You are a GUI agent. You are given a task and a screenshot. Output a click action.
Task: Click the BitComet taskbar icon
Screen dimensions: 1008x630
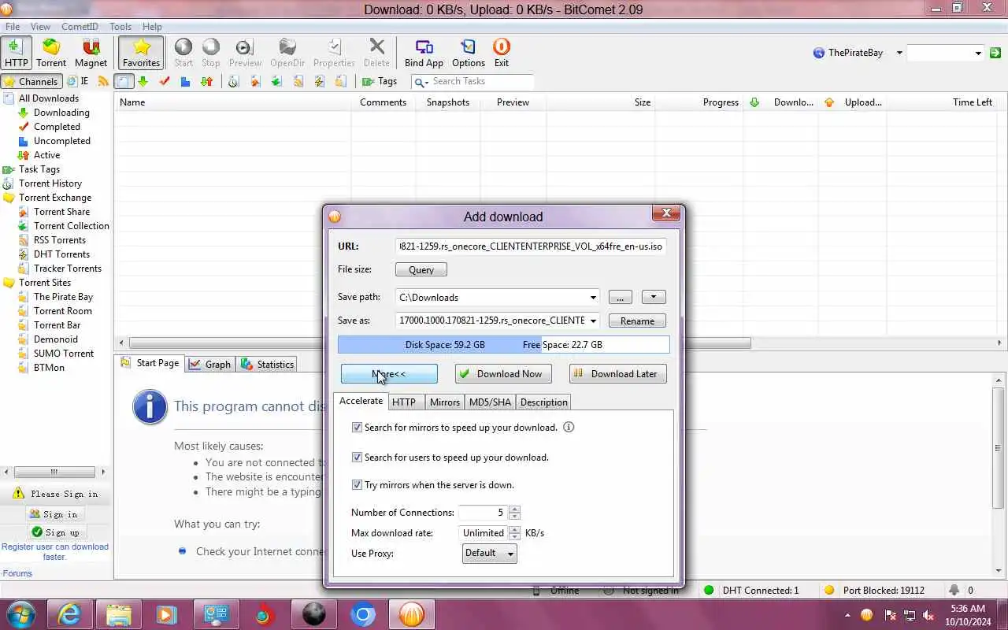412,614
